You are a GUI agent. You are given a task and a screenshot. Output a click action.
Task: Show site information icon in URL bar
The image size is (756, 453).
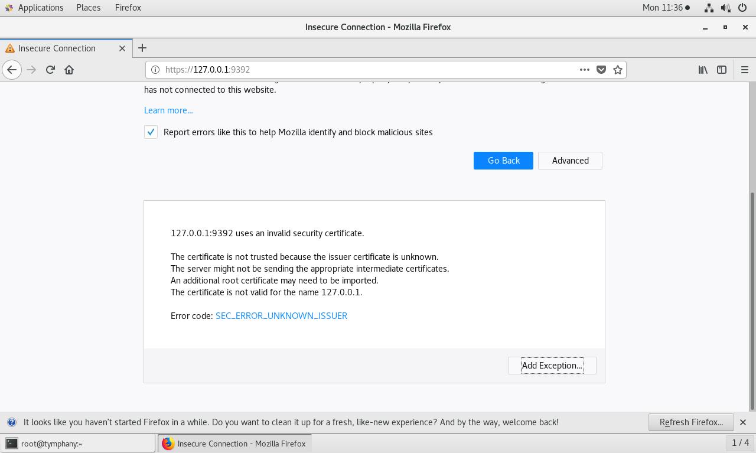155,70
